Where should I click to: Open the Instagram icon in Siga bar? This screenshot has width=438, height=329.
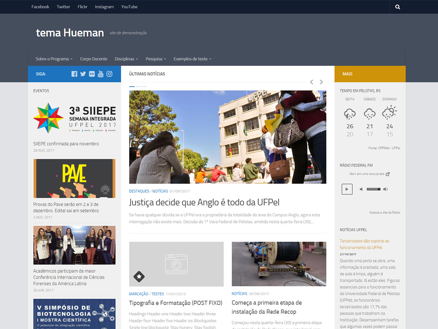click(109, 74)
